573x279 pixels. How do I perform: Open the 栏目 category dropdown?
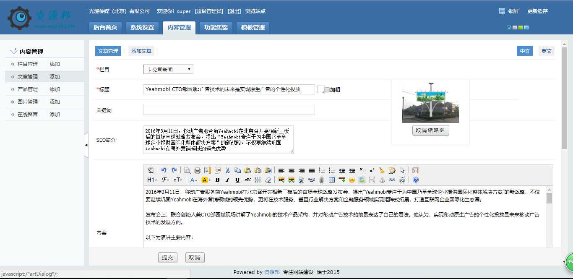[x=168, y=69]
